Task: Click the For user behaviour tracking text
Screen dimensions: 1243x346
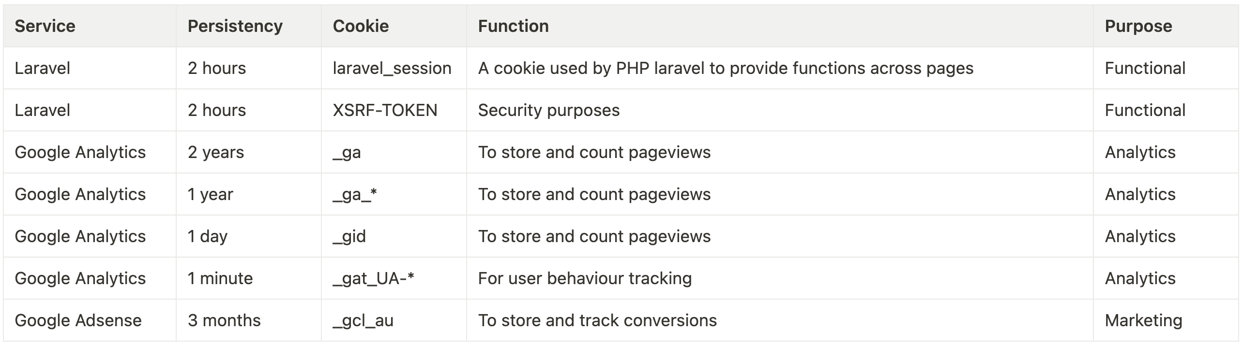Action: coord(585,278)
